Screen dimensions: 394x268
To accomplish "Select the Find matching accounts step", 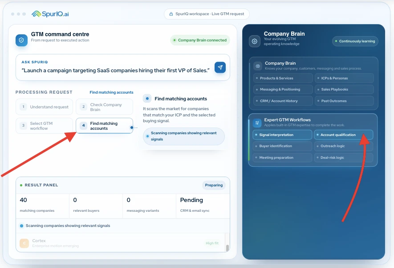I will click(104, 126).
